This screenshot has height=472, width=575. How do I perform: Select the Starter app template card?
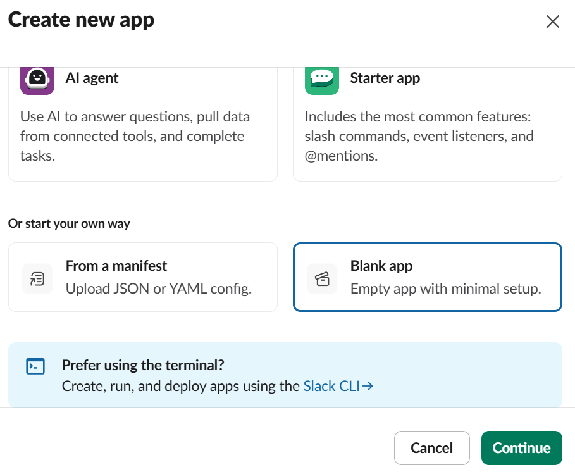point(427,124)
